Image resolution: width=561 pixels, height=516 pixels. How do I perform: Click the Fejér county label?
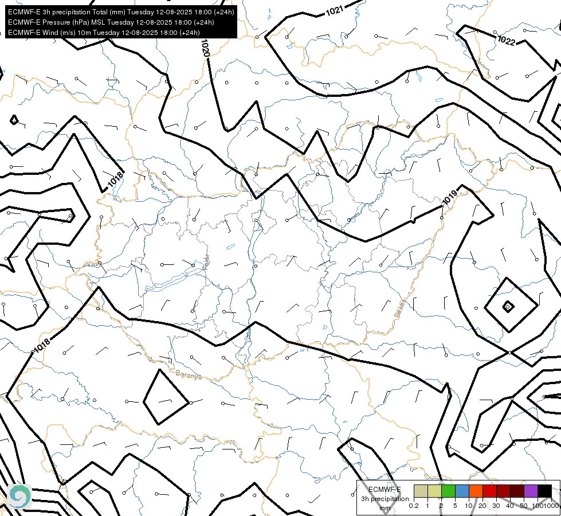coord(206,263)
